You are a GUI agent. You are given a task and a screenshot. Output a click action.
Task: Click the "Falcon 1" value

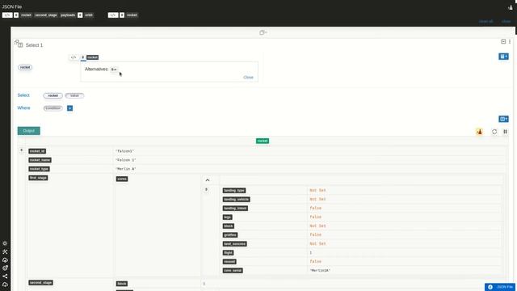coord(126,160)
